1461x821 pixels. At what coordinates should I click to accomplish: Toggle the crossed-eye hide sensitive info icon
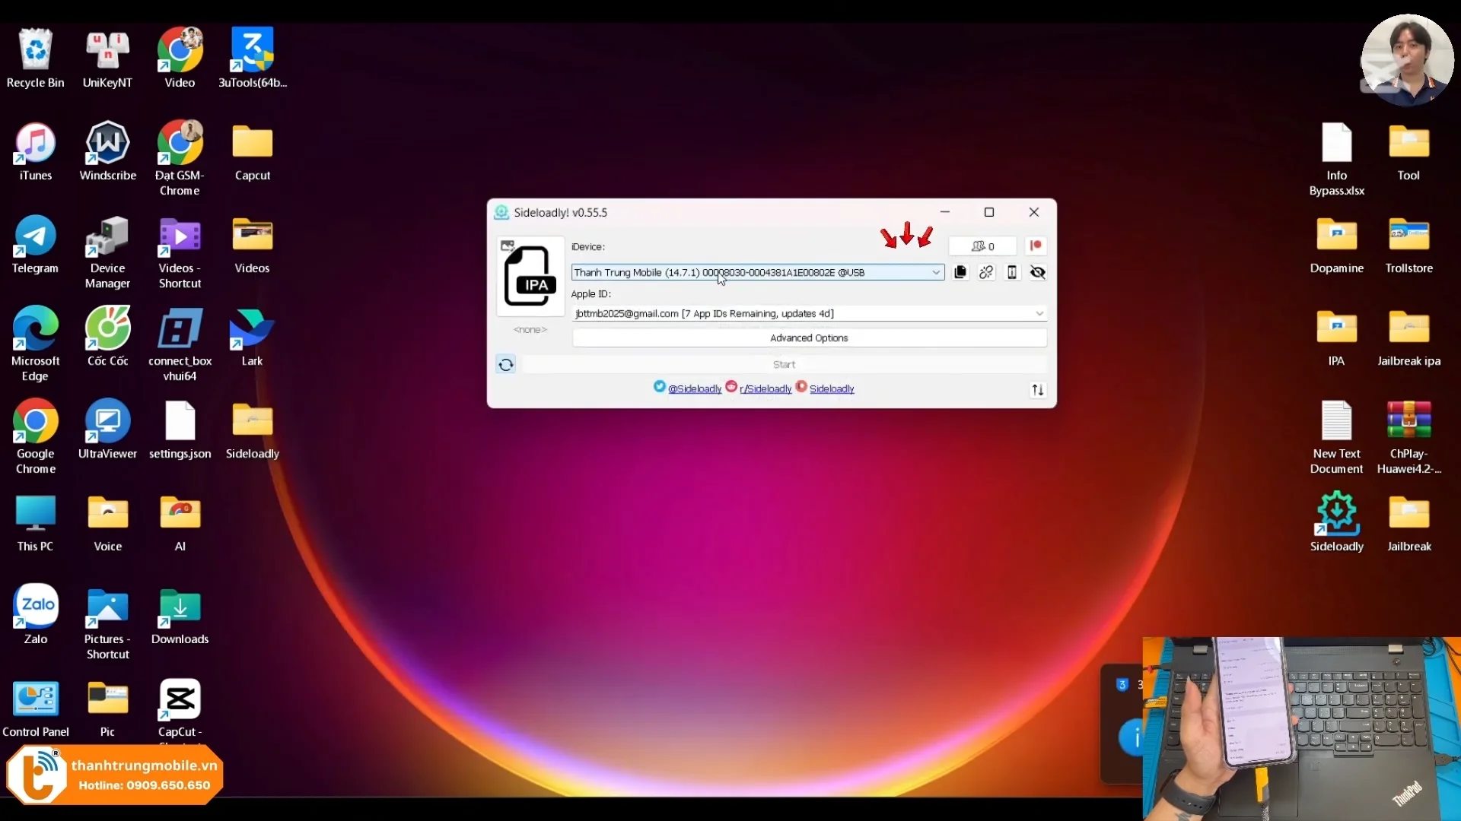coord(1038,272)
